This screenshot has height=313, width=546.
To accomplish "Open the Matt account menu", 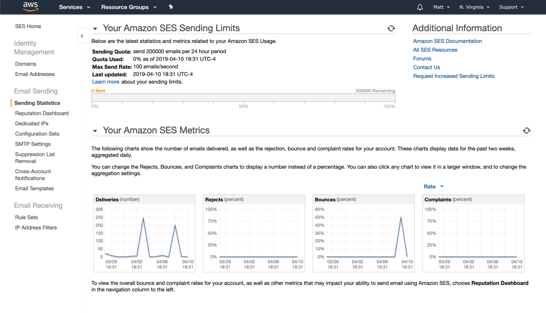I will [x=441, y=7].
